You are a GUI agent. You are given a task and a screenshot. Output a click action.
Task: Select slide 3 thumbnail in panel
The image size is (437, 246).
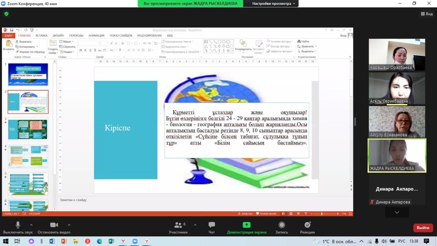(x=28, y=129)
